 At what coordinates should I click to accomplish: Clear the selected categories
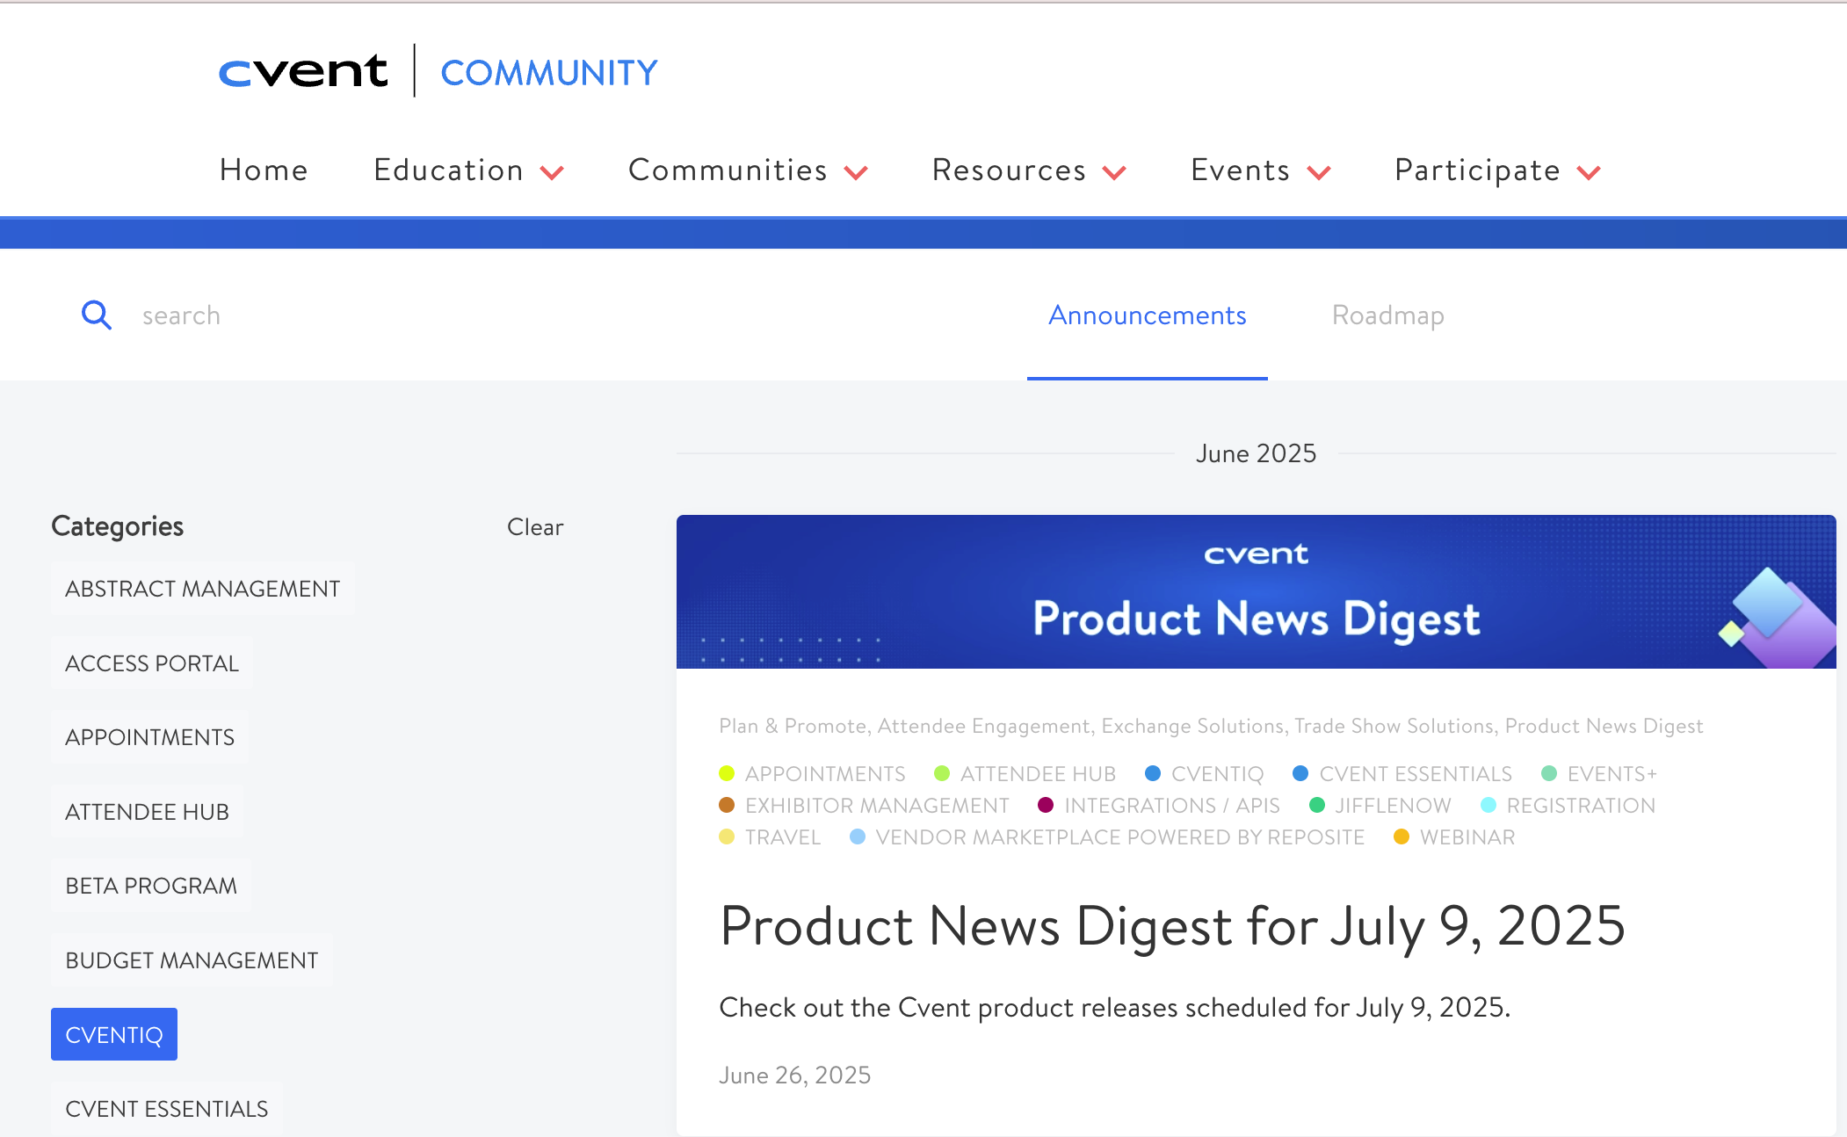535,527
